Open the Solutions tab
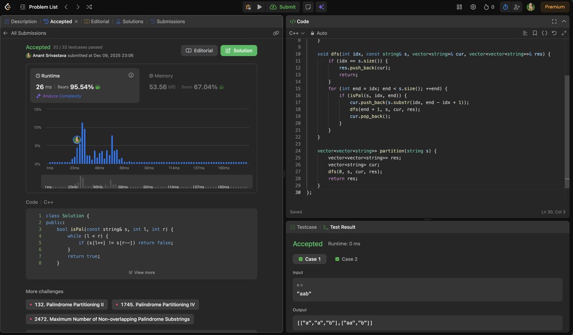573x335 pixels. click(129, 21)
